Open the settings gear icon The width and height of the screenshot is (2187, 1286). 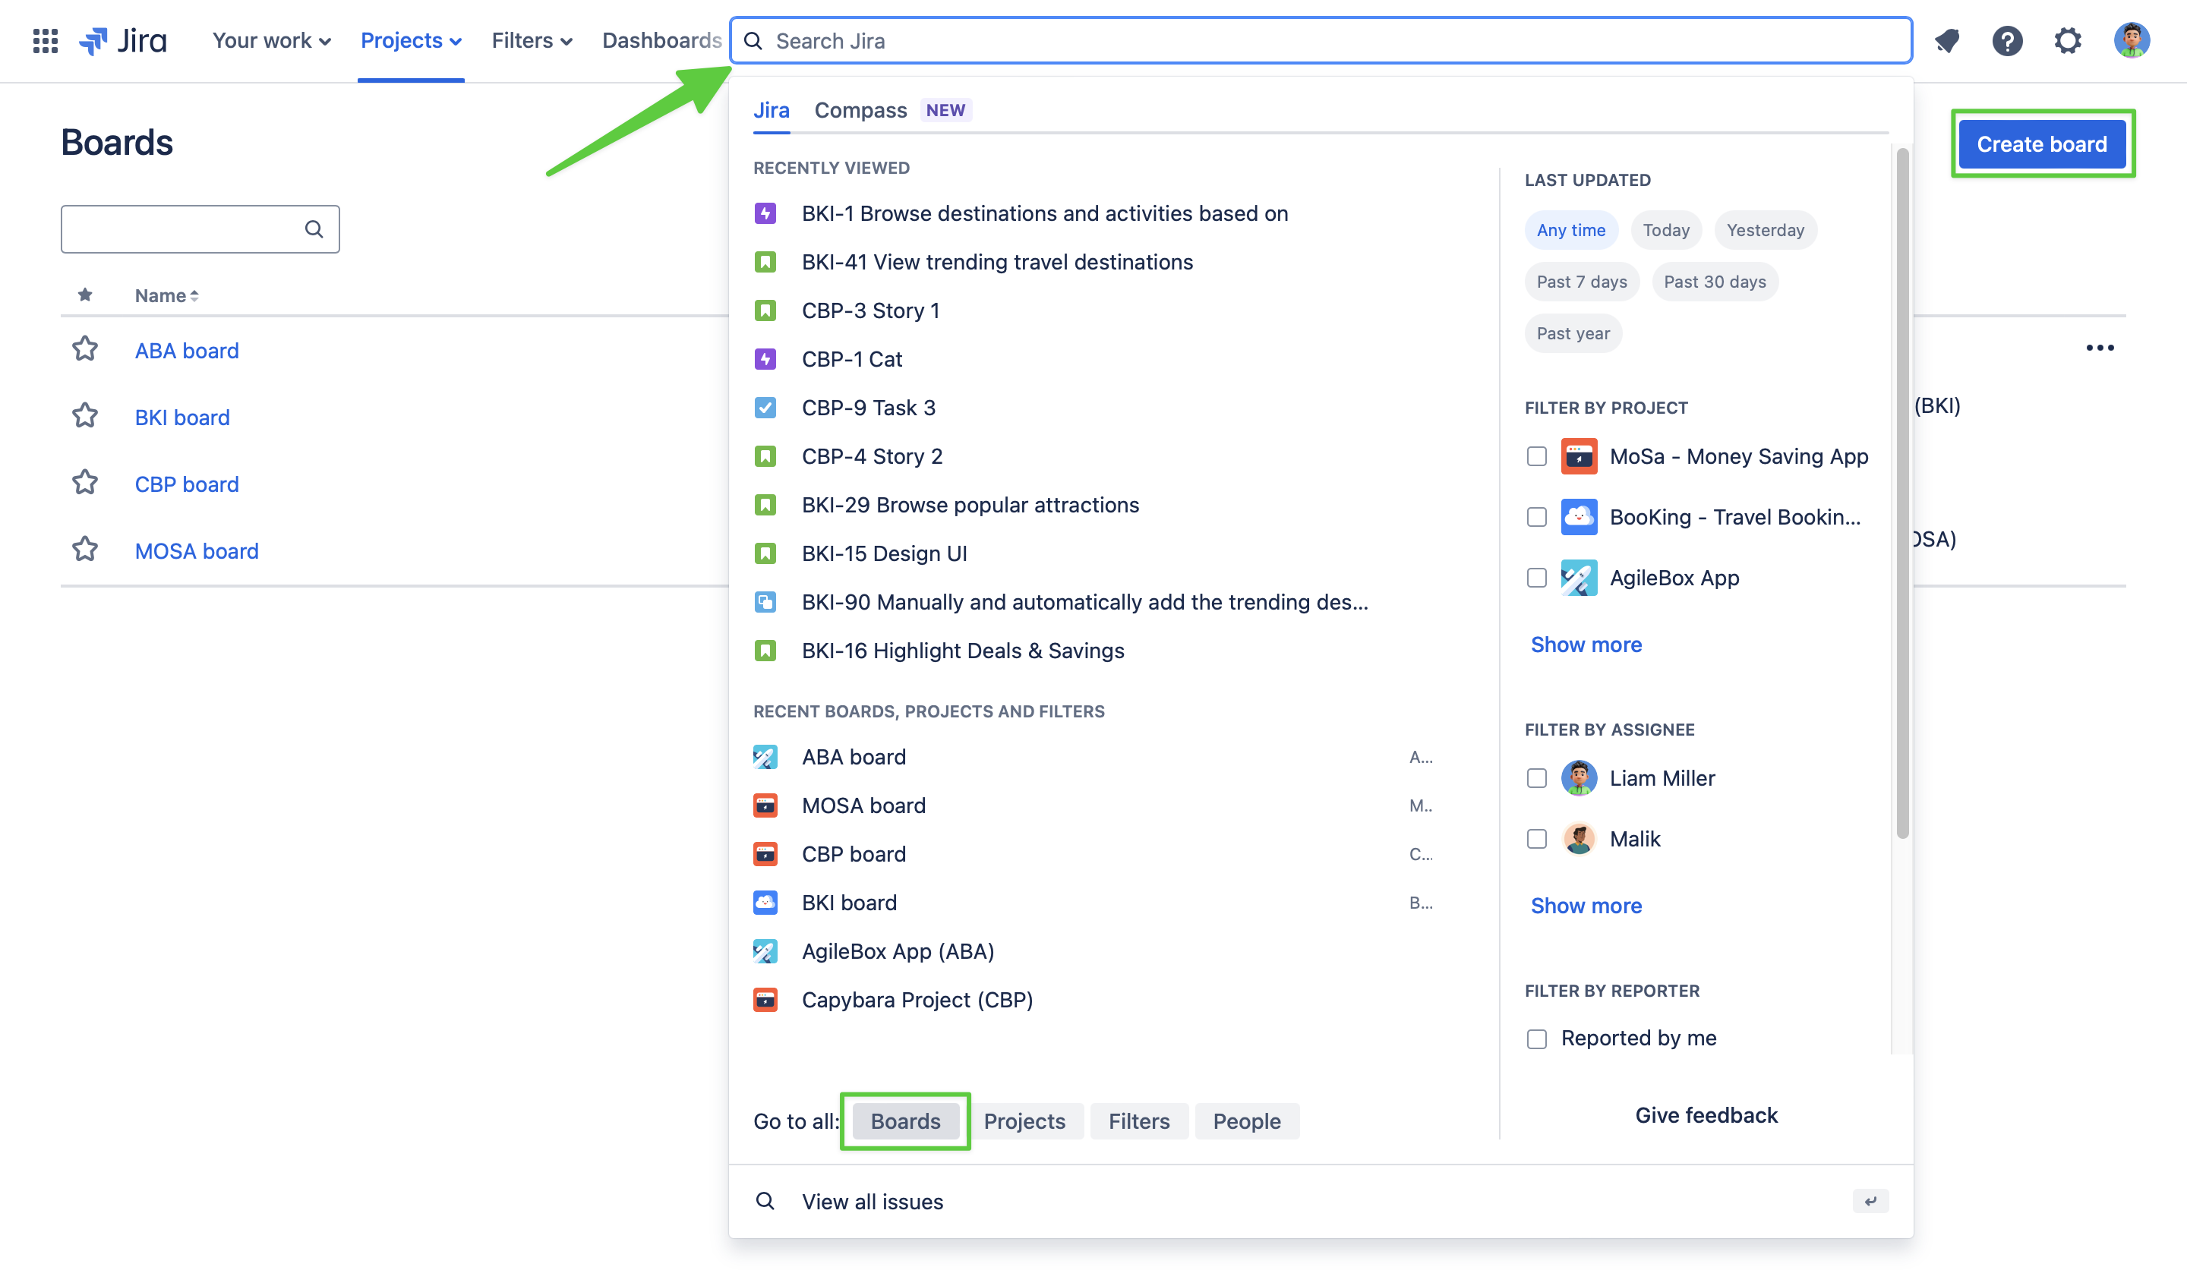click(2068, 41)
